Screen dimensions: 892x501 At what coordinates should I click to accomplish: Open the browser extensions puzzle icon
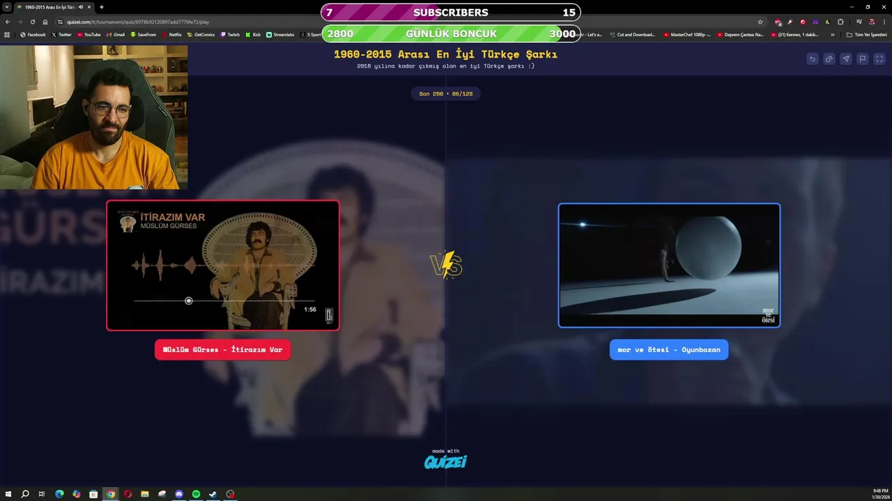pos(840,22)
